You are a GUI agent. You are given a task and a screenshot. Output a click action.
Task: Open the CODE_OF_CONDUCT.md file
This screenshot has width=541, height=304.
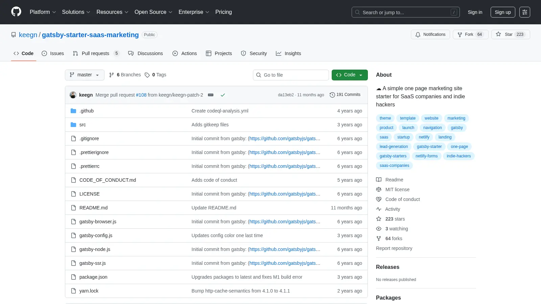point(108,180)
